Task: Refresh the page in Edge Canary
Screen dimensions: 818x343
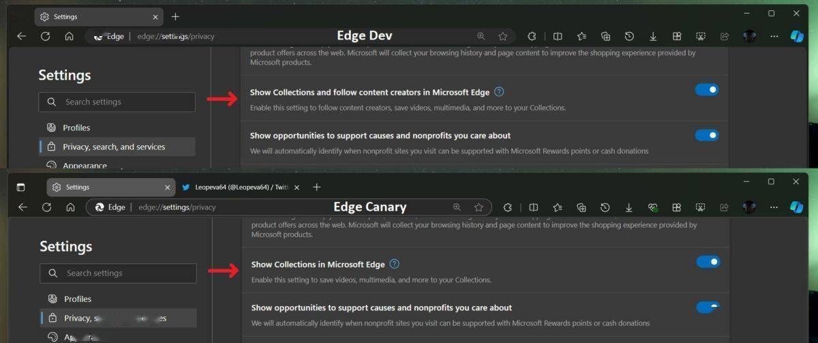Action: pos(47,207)
